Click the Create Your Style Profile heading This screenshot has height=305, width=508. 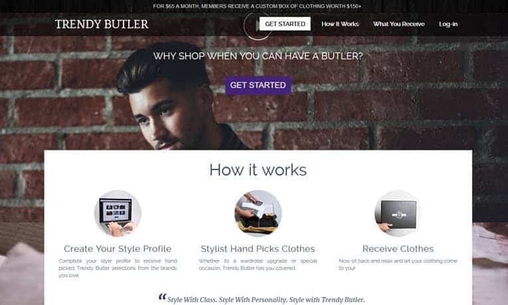[118, 249]
